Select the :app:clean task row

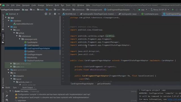pyautogui.click(x=21, y=101)
